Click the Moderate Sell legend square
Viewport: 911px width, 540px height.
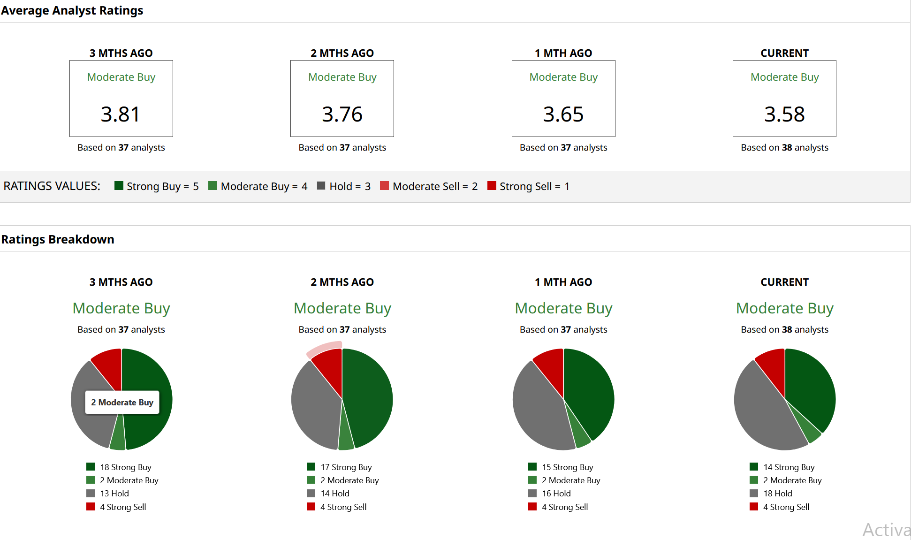pyautogui.click(x=384, y=186)
